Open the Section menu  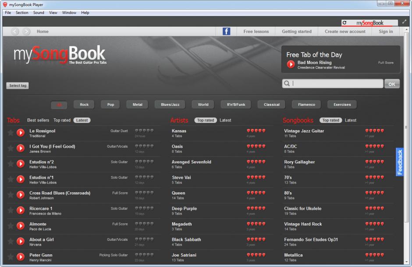click(22, 13)
